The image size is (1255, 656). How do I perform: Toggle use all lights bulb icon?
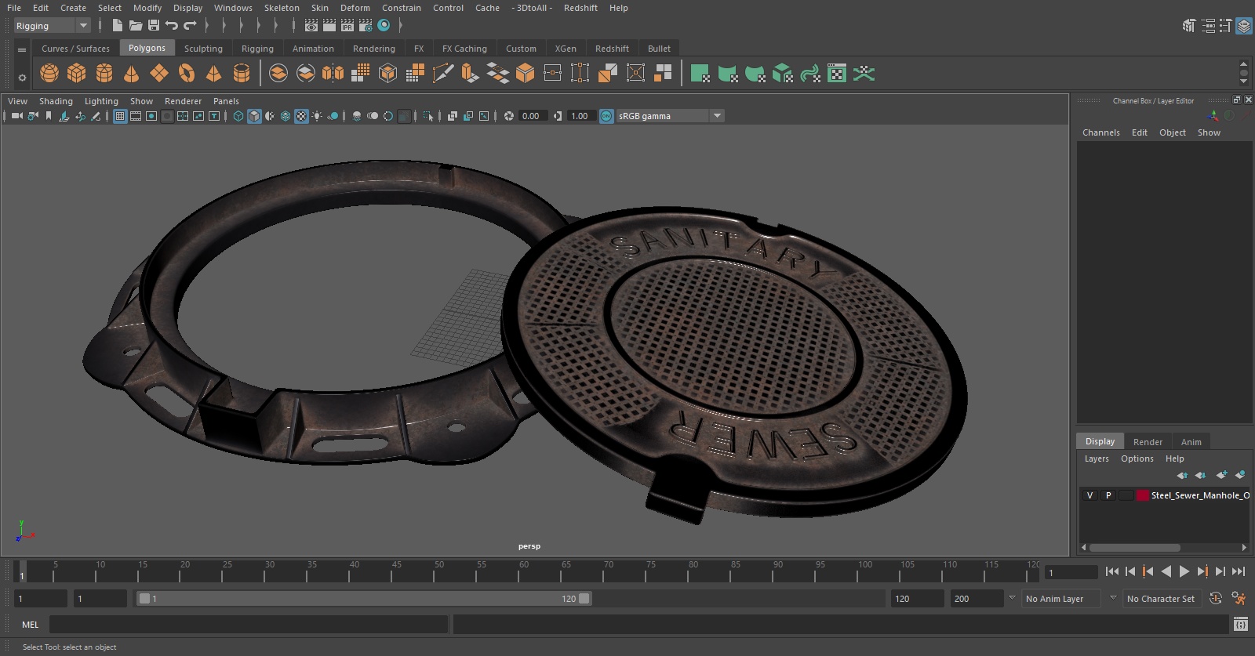(x=317, y=116)
